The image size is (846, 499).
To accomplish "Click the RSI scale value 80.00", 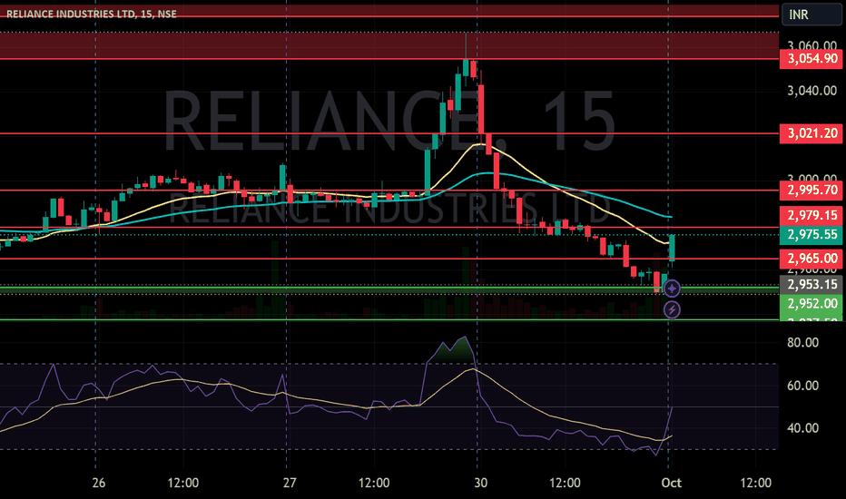I will [x=802, y=343].
